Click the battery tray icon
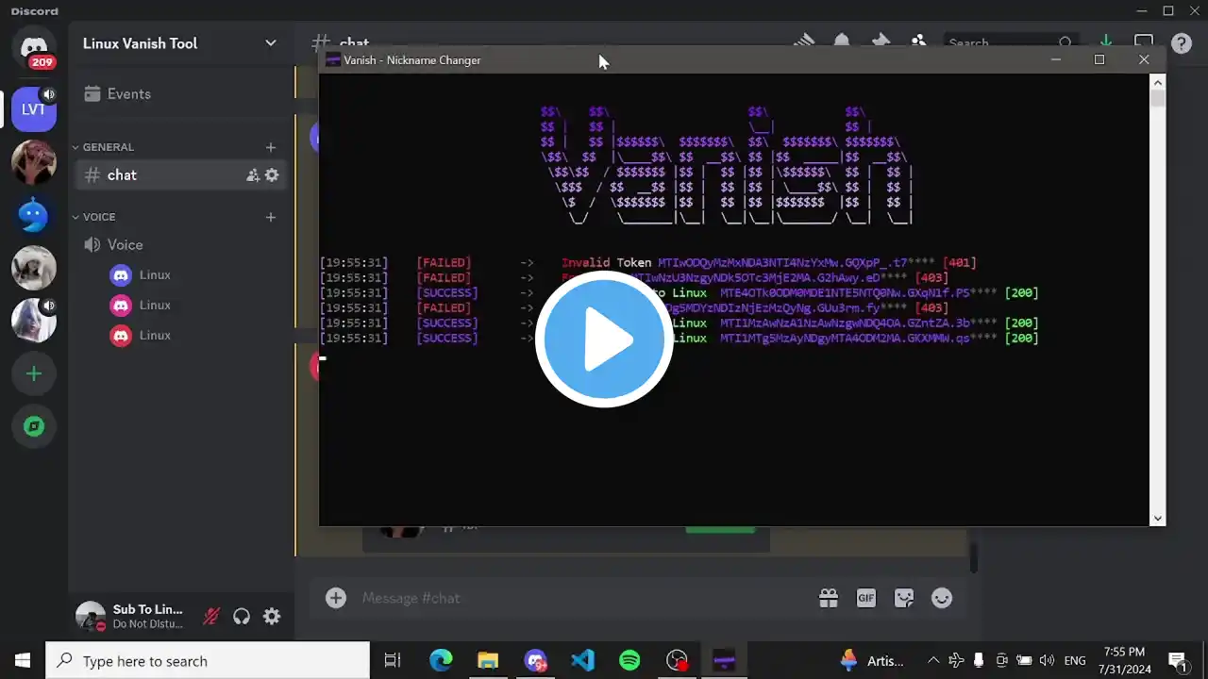Image resolution: width=1208 pixels, height=679 pixels. 1024,660
